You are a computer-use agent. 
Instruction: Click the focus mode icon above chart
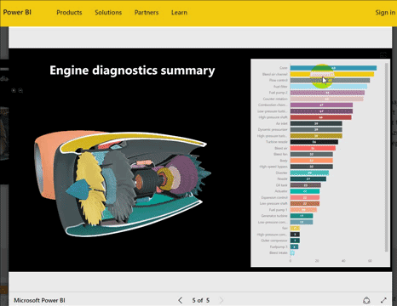pyautogui.click(x=383, y=54)
